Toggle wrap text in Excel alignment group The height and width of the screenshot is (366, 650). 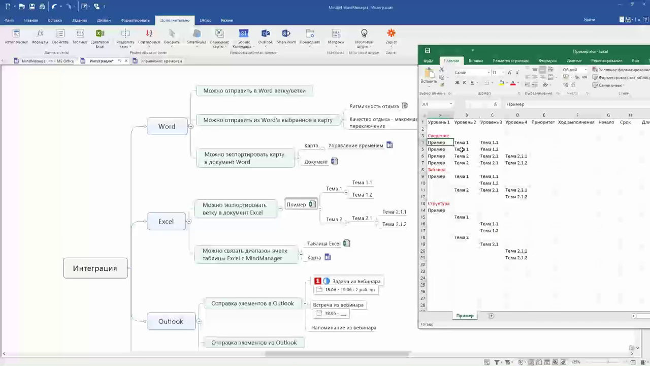click(551, 70)
